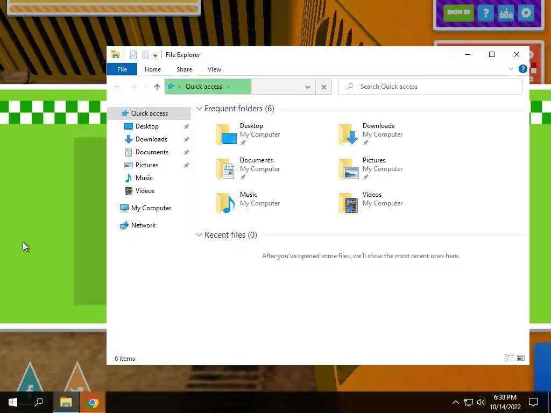The image size is (551, 413).
Task: Open the View ribbon tab
Action: click(214, 69)
